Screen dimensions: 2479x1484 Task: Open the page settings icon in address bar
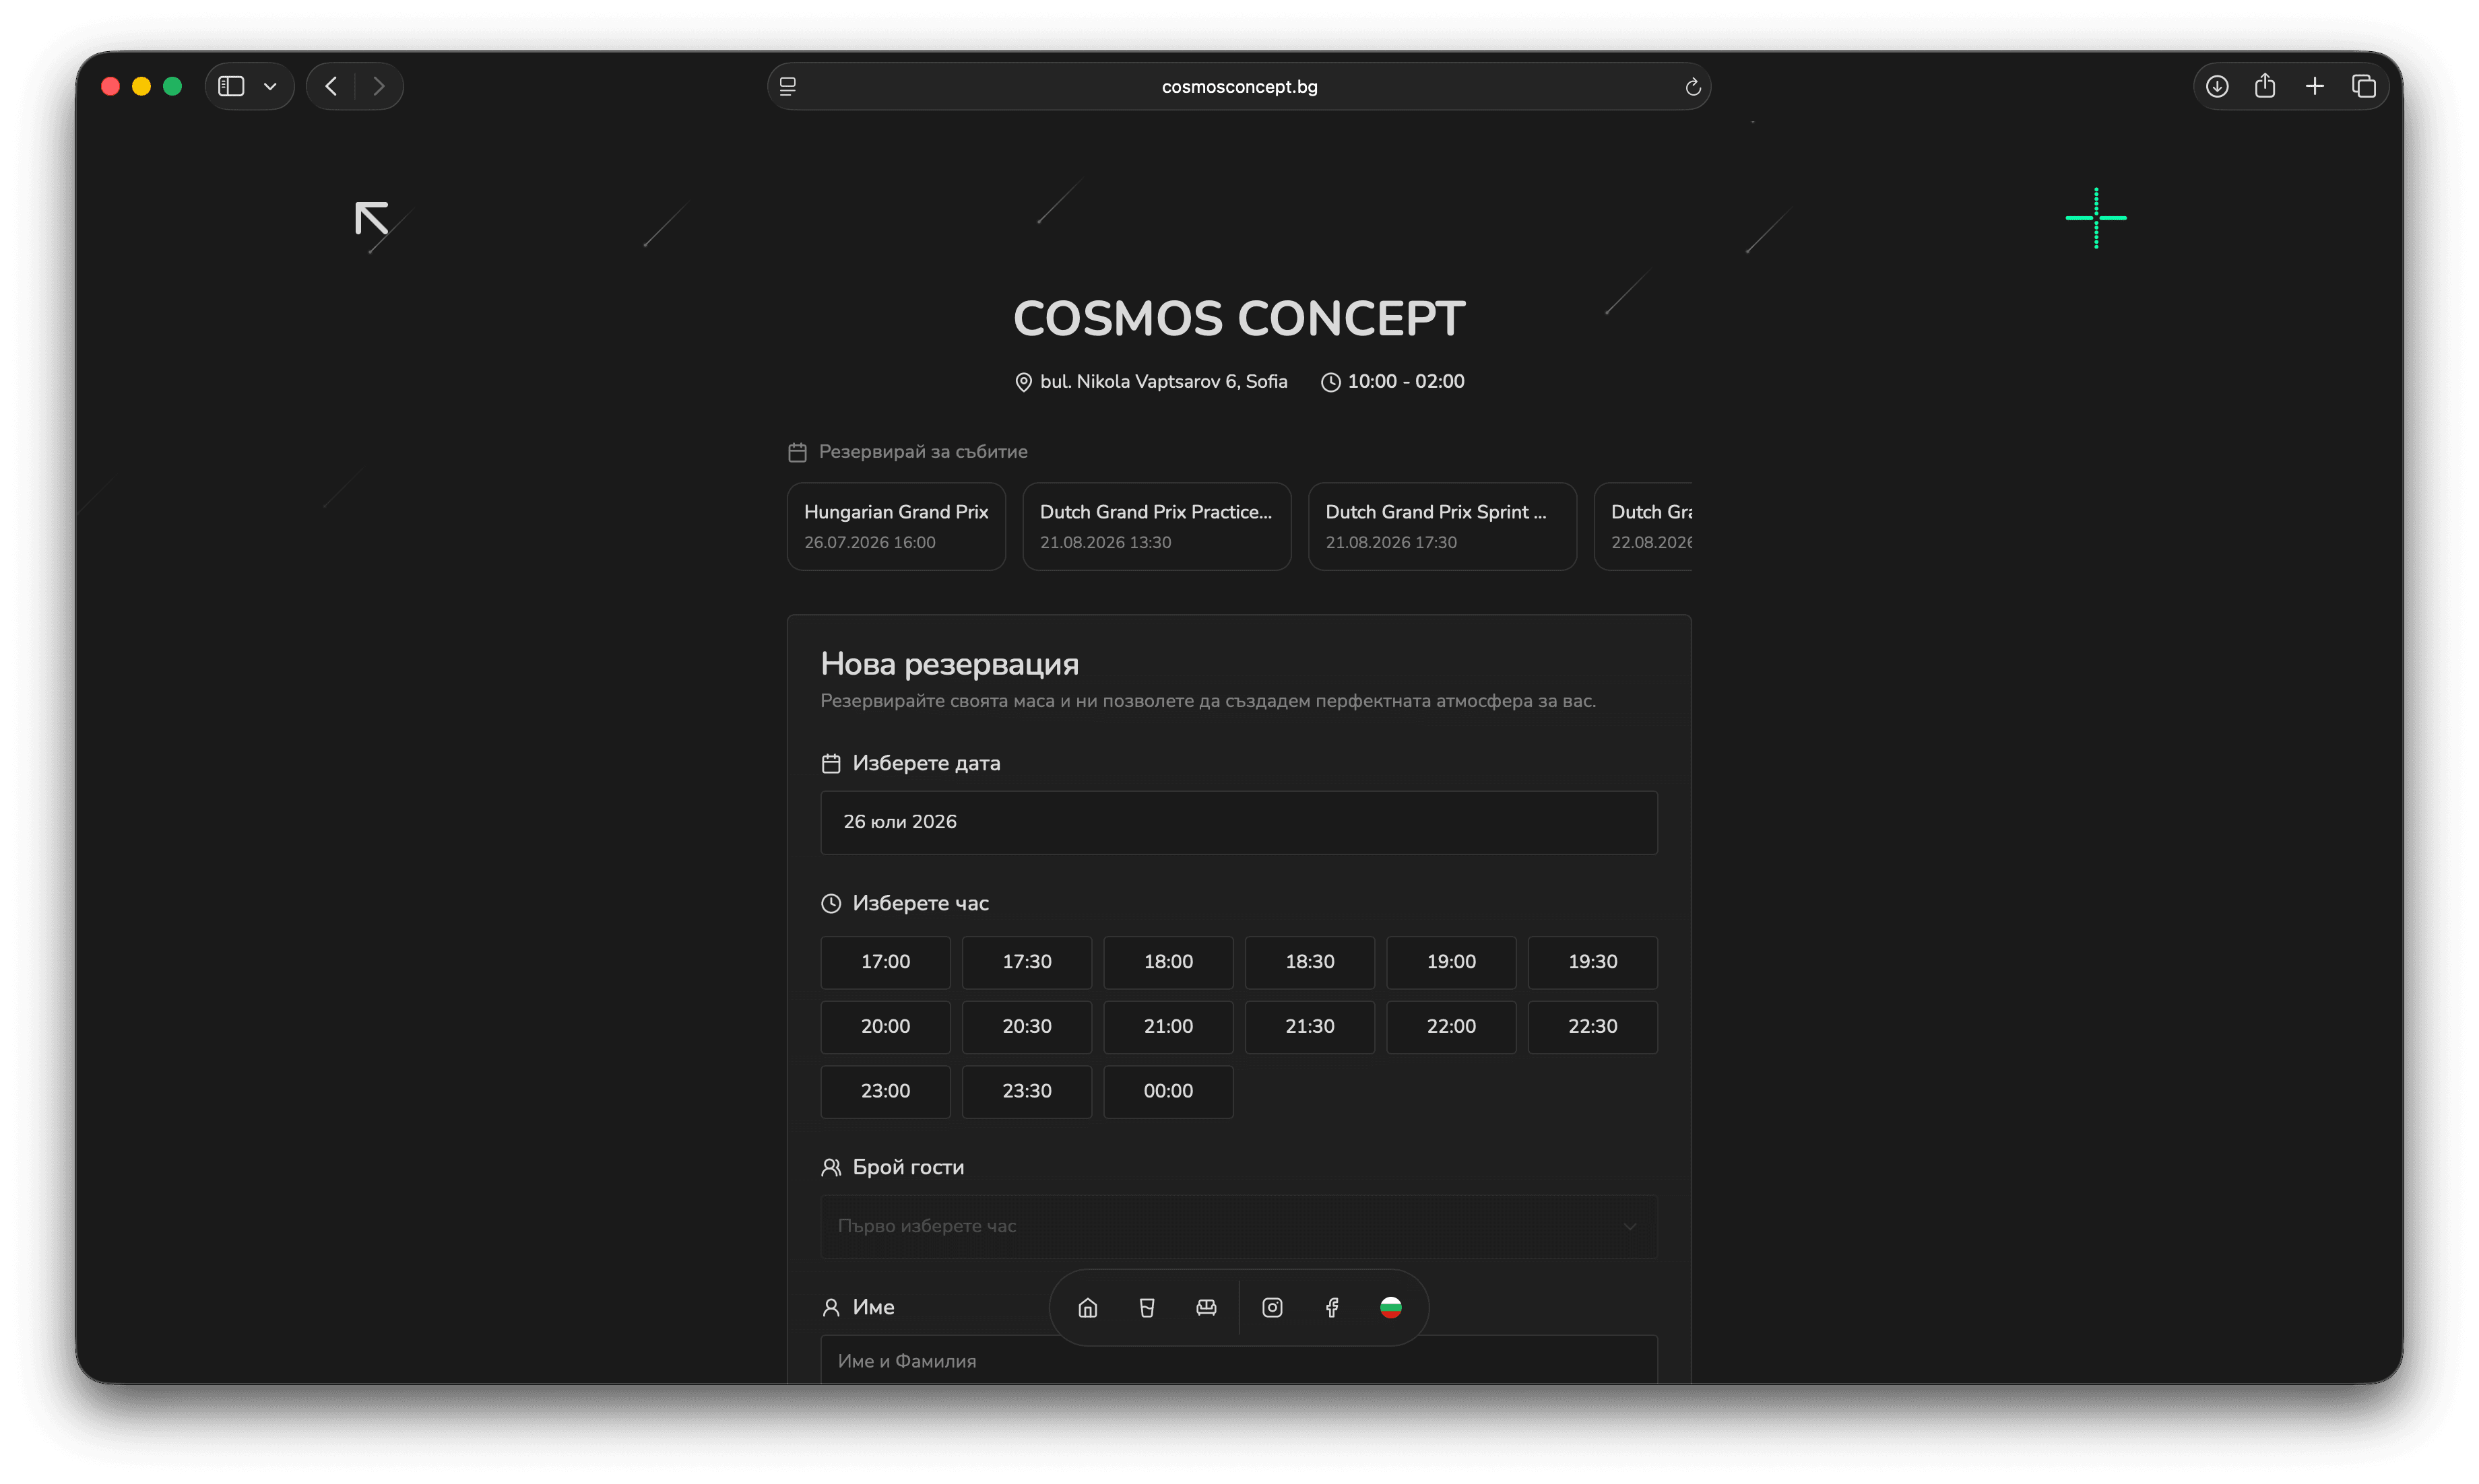pyautogui.click(x=788, y=86)
